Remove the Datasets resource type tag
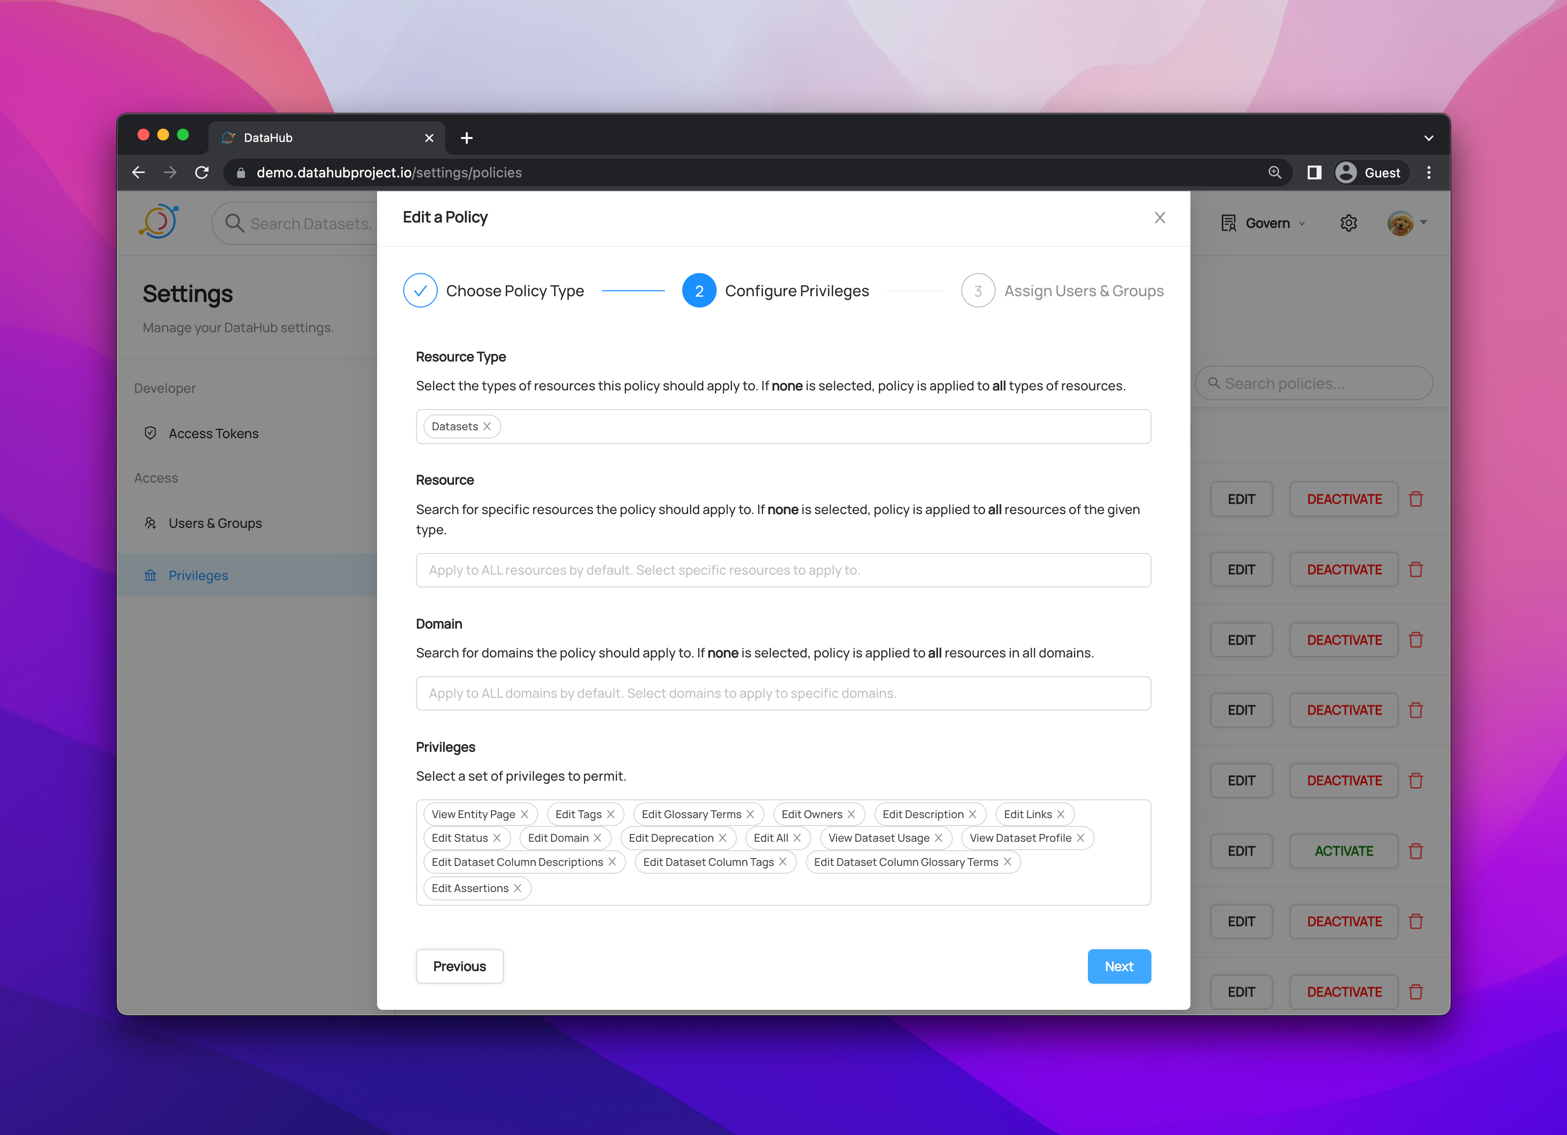Image resolution: width=1567 pixels, height=1135 pixels. (487, 426)
